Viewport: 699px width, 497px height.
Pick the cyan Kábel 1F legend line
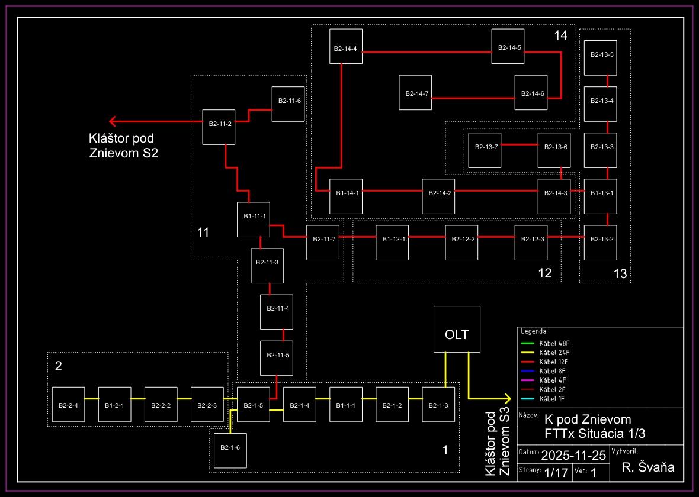pyautogui.click(x=527, y=399)
